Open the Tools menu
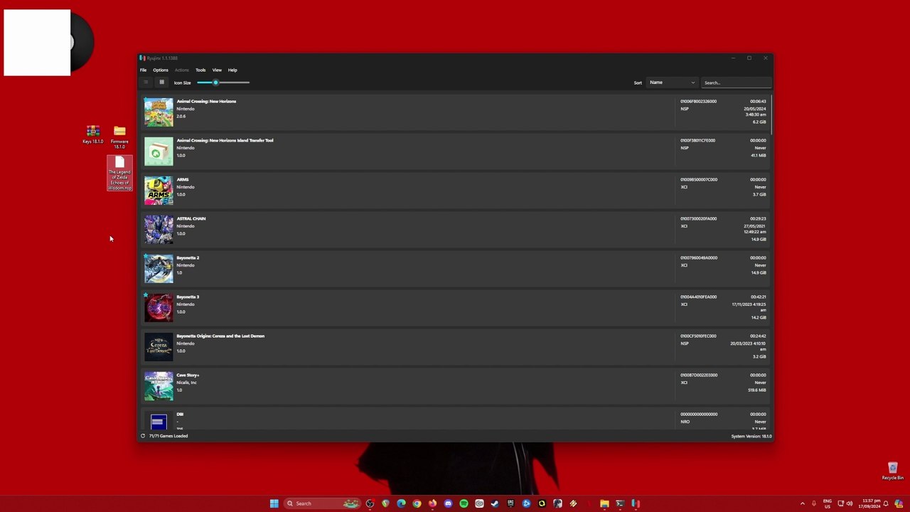The height and width of the screenshot is (512, 910). tap(200, 70)
